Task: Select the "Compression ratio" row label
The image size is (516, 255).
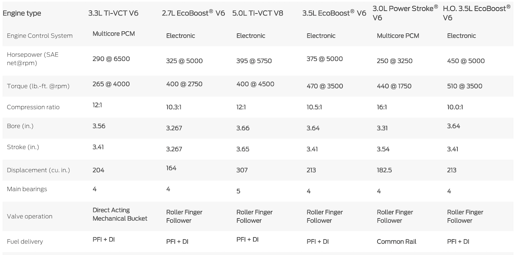Action: tap(33, 107)
